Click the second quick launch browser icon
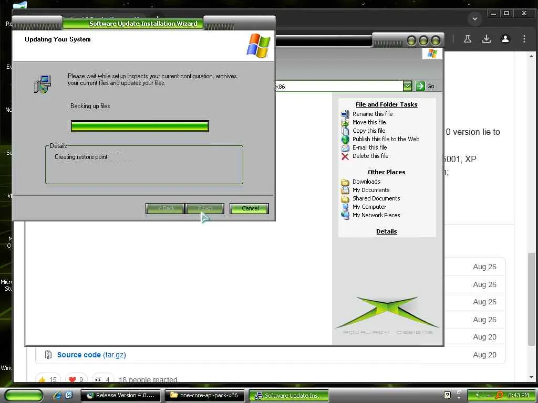This screenshot has height=403, width=538. (x=69, y=396)
